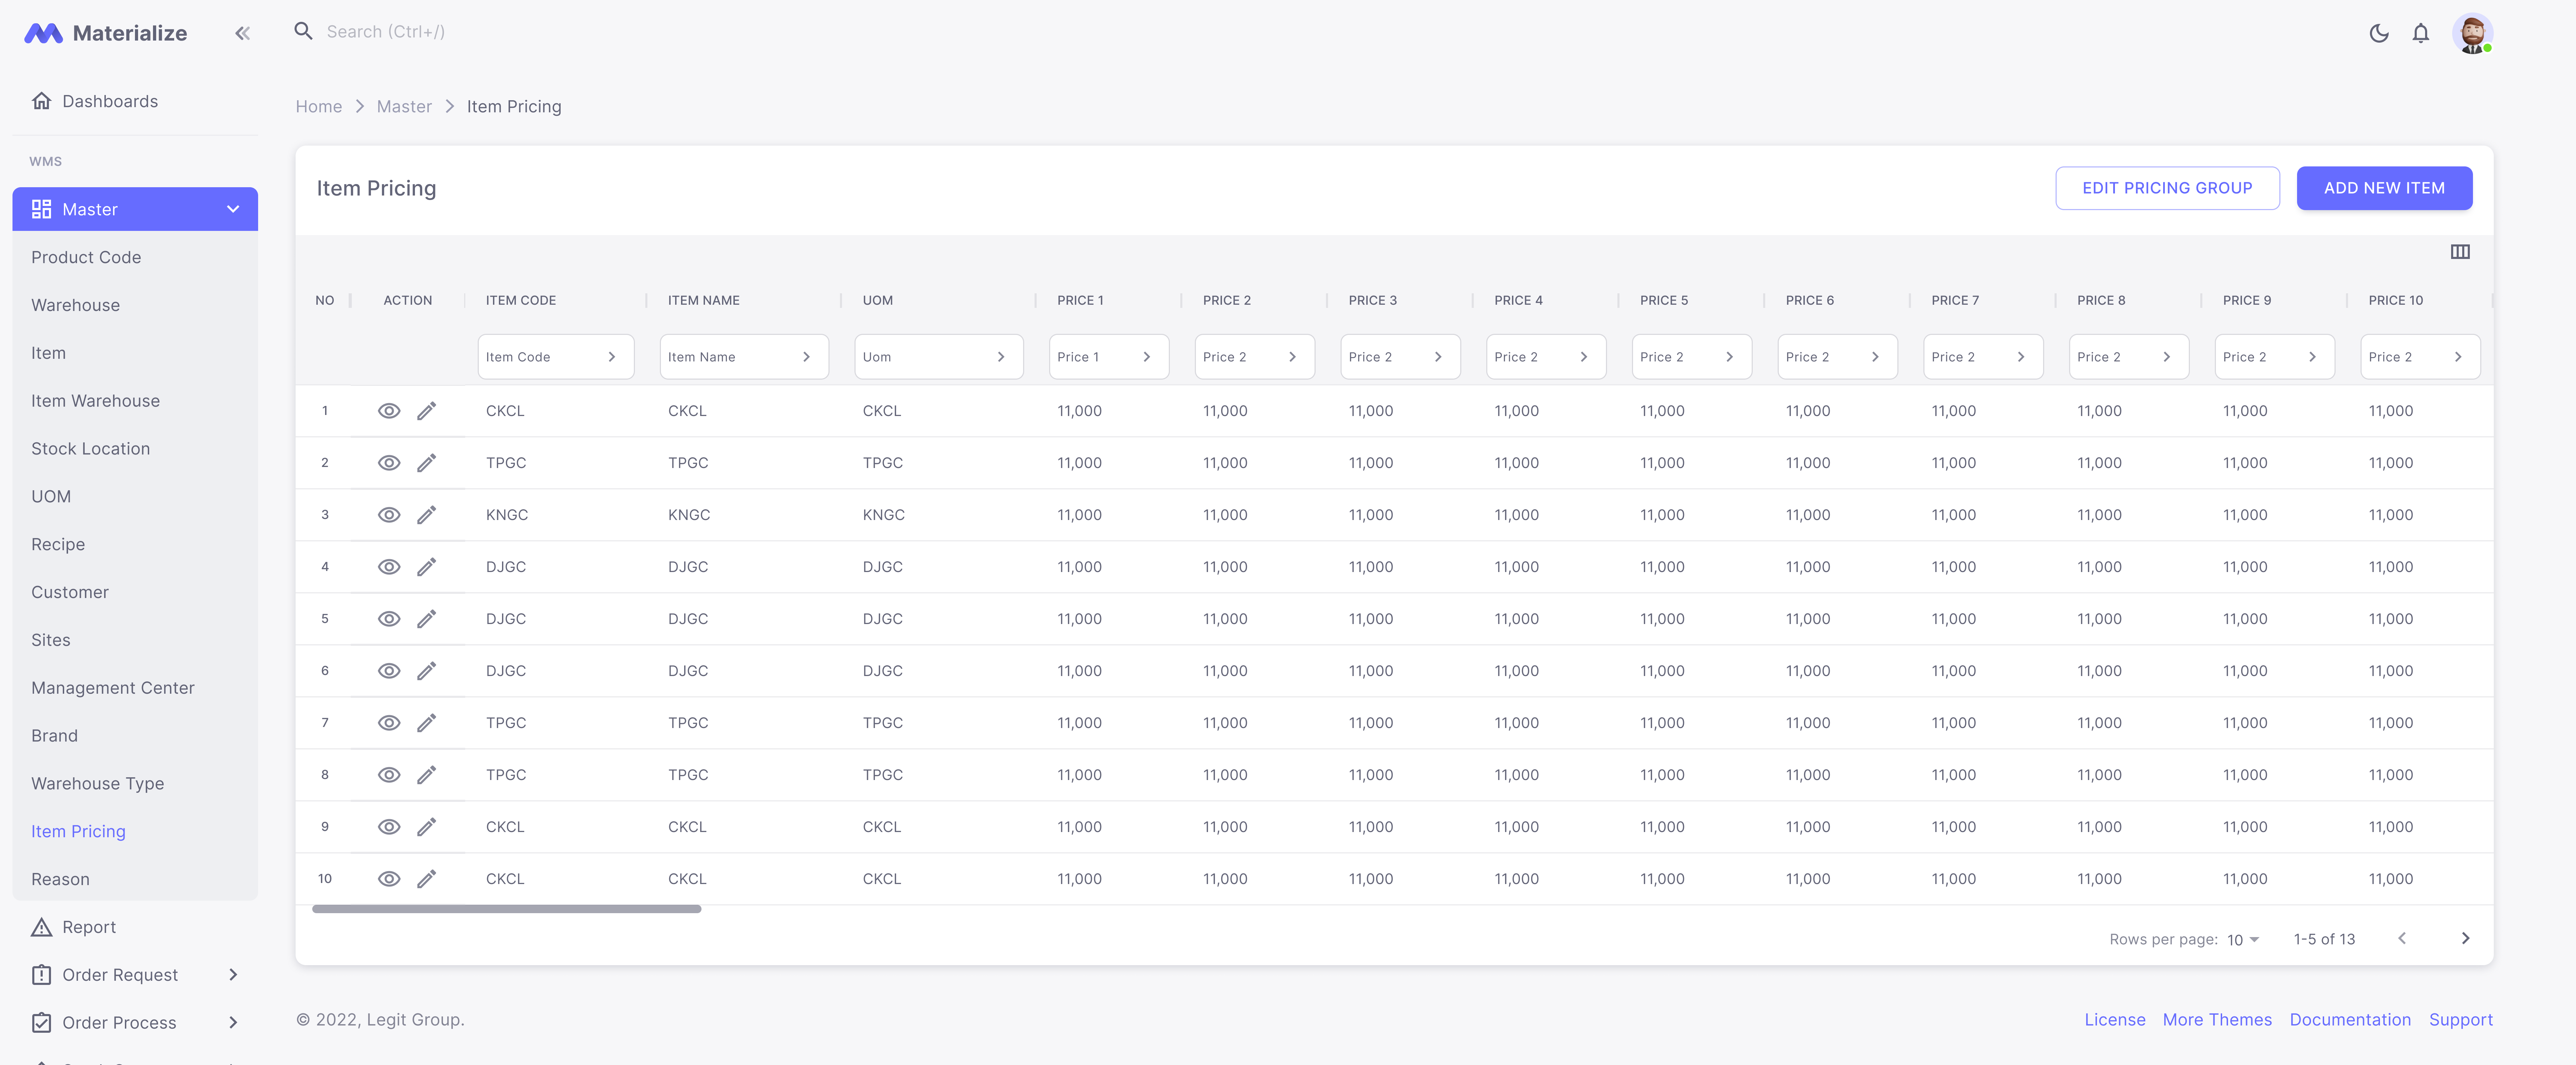This screenshot has height=1065, width=2576.
Task: Open Warehouse Type sidebar item
Action: (x=97, y=783)
